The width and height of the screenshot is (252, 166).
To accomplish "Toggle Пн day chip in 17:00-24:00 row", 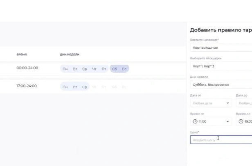I will pyautogui.click(x=65, y=87).
